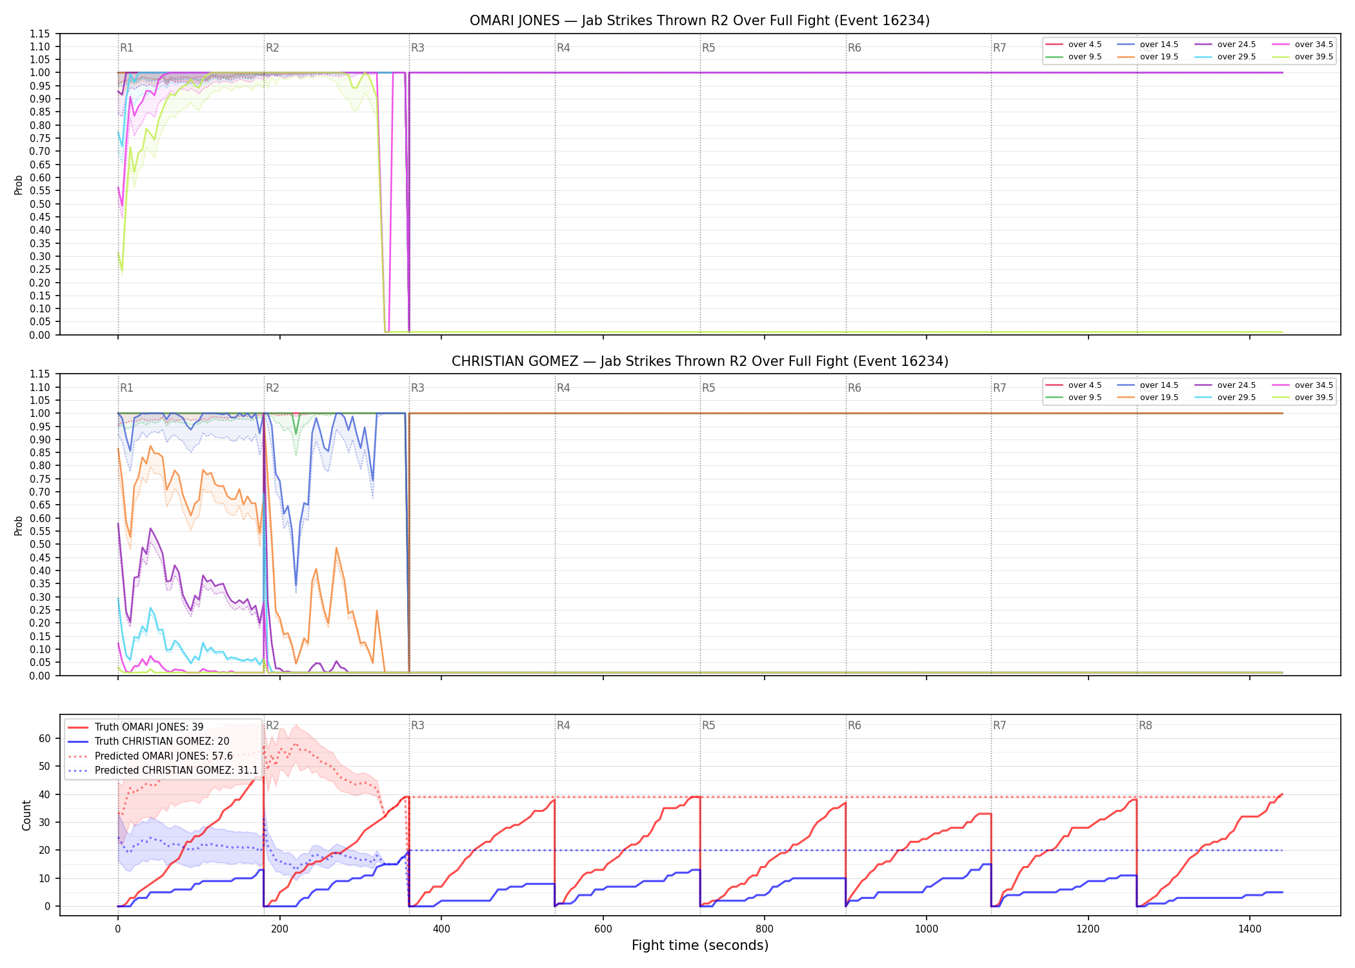The width and height of the screenshot is (1355, 968).
Task: Click the 1400 tick label on x-axis
Action: point(1250,929)
